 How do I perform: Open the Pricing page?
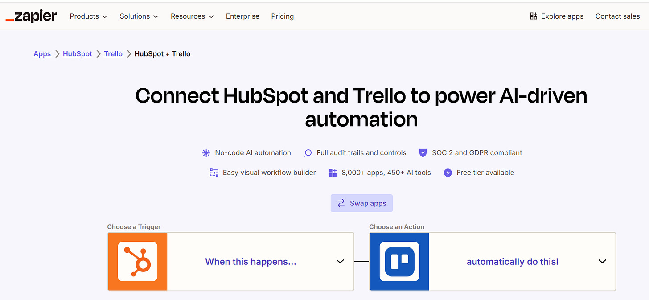[x=283, y=16]
